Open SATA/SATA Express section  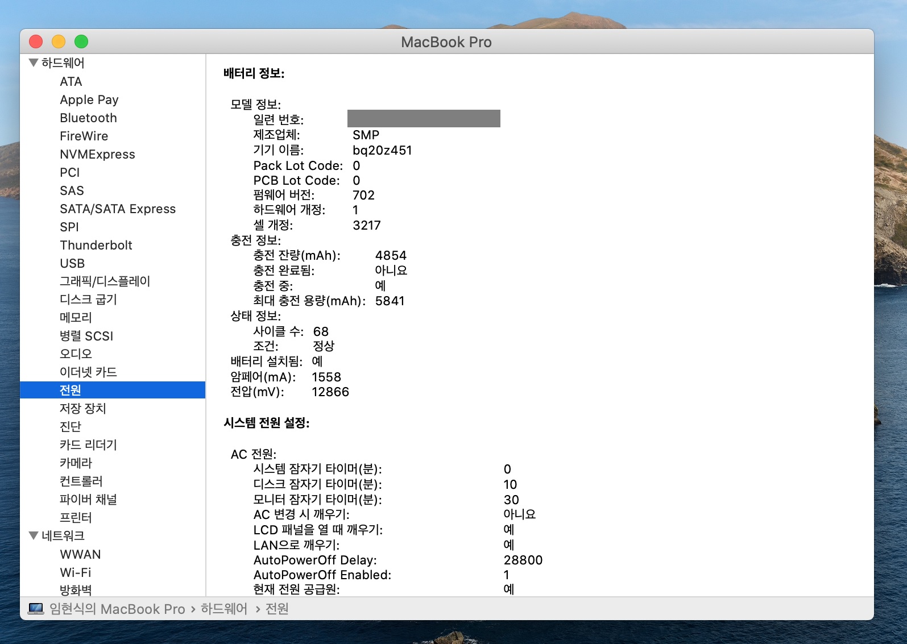pyautogui.click(x=118, y=209)
